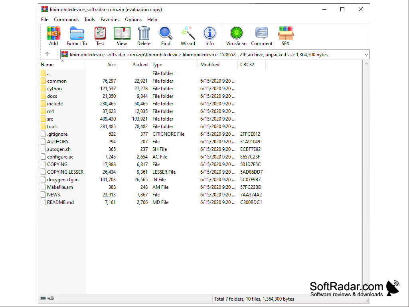Click CRC32 value 7AA374A2

[251, 194]
